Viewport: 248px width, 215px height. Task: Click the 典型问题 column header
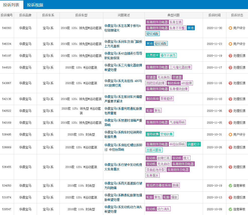point(174,15)
